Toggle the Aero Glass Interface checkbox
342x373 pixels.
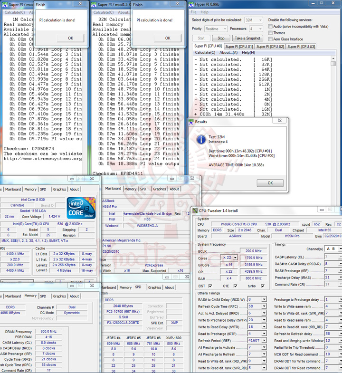270,39
